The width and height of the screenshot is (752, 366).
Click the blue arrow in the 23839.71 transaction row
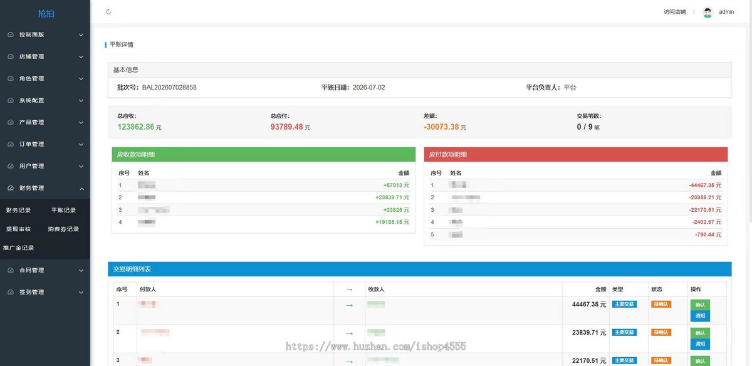(x=349, y=333)
